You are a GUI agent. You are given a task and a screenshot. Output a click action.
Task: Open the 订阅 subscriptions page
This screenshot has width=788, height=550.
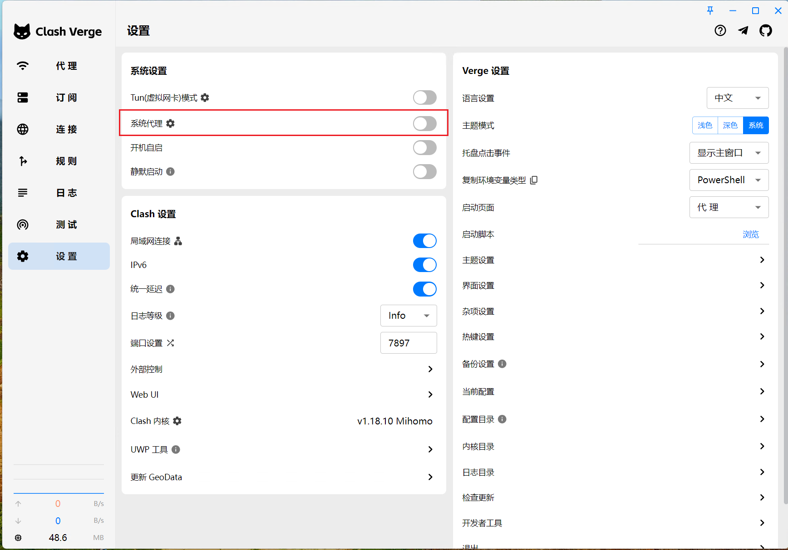tap(59, 97)
